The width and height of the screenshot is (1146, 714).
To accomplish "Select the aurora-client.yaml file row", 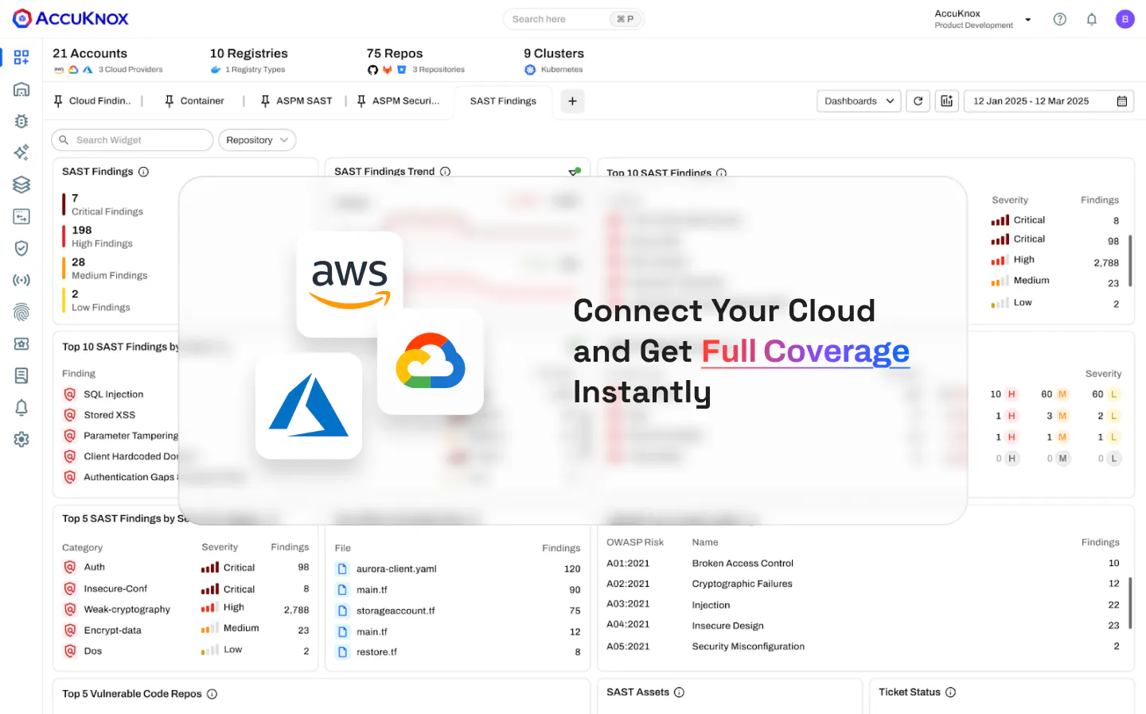I will click(458, 569).
